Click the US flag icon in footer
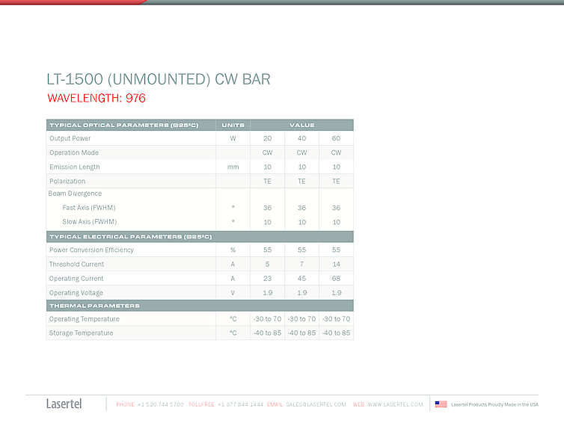564x423 pixels. click(441, 404)
